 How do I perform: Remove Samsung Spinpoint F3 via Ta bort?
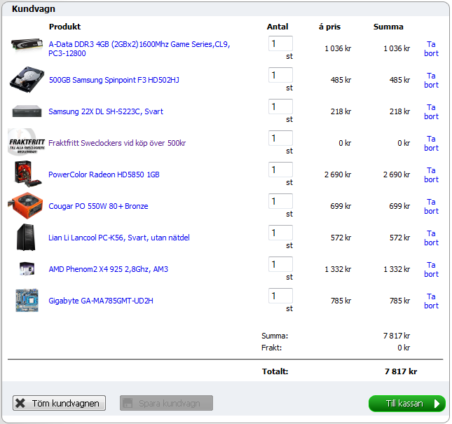tap(431, 80)
